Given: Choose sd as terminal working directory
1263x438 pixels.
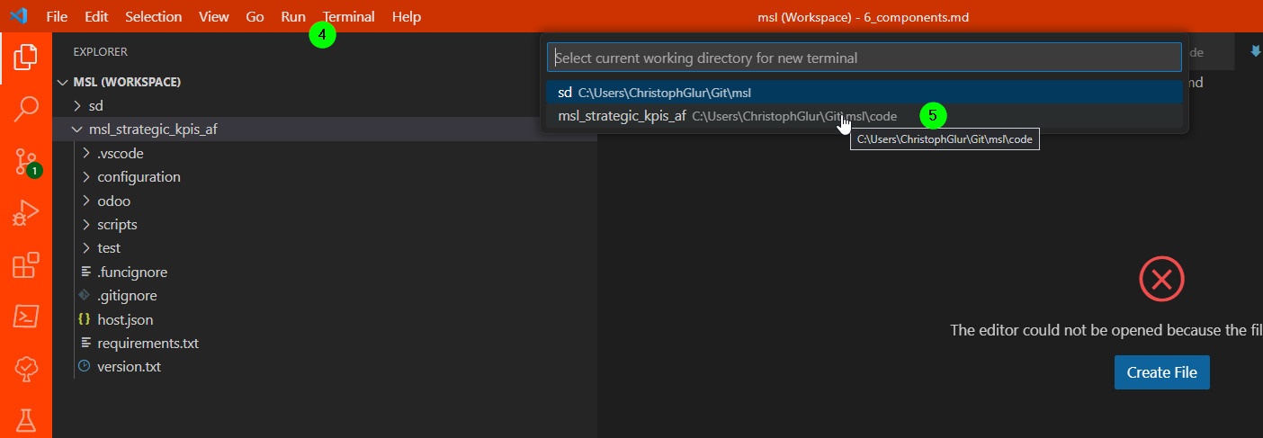Looking at the screenshot, I should 864,93.
